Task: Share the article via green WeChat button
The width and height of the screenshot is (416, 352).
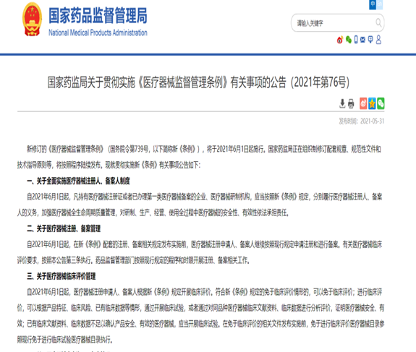Action: (381, 103)
